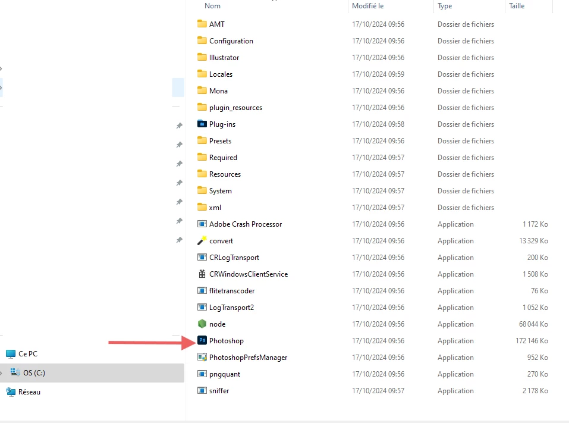Click the Required folder icon
This screenshot has height=423, width=569.
(x=202, y=158)
